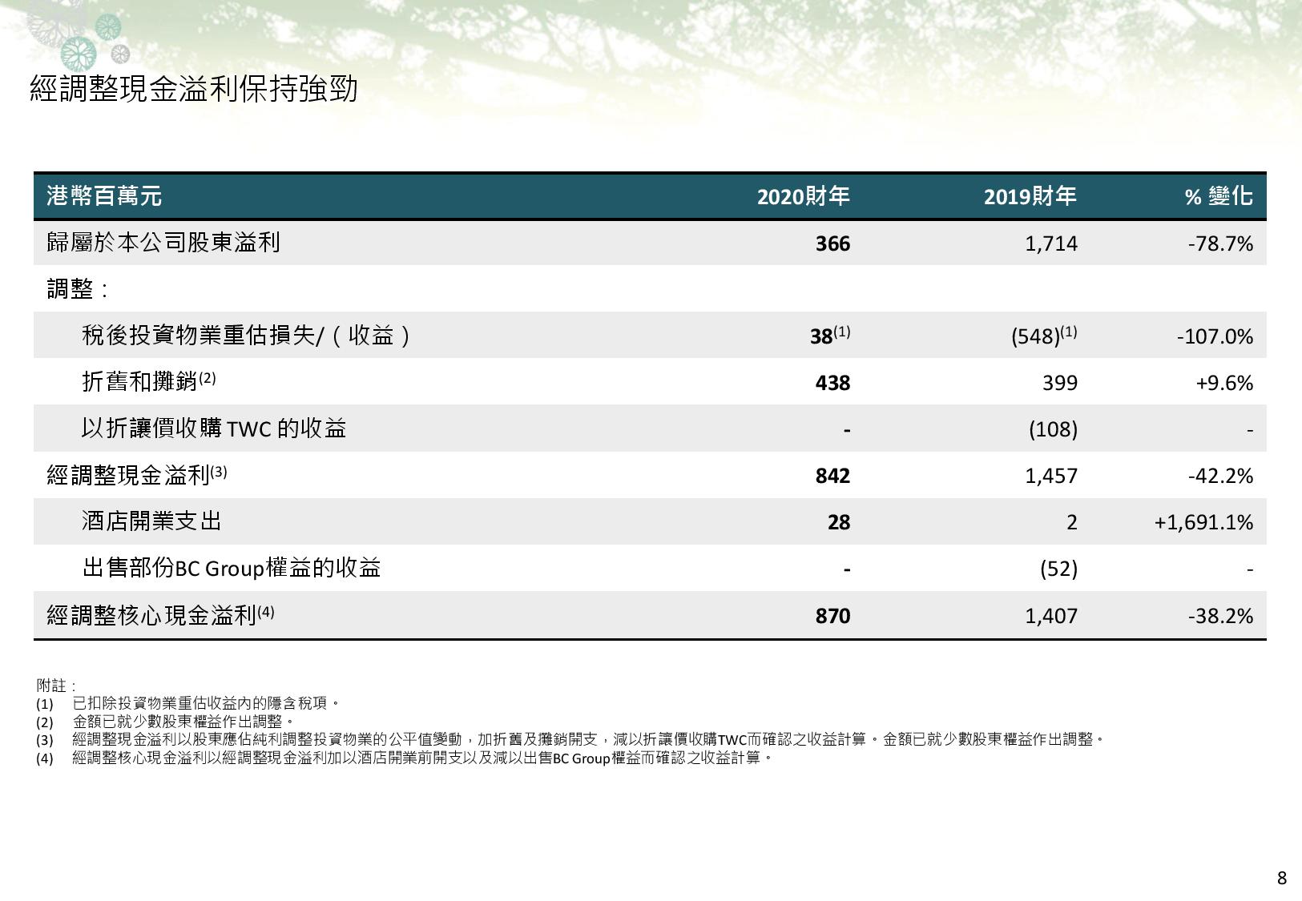Select the 港幣百萬元 header cell
Image resolution: width=1302 pixels, height=901 pixels.
pyautogui.click(x=104, y=196)
